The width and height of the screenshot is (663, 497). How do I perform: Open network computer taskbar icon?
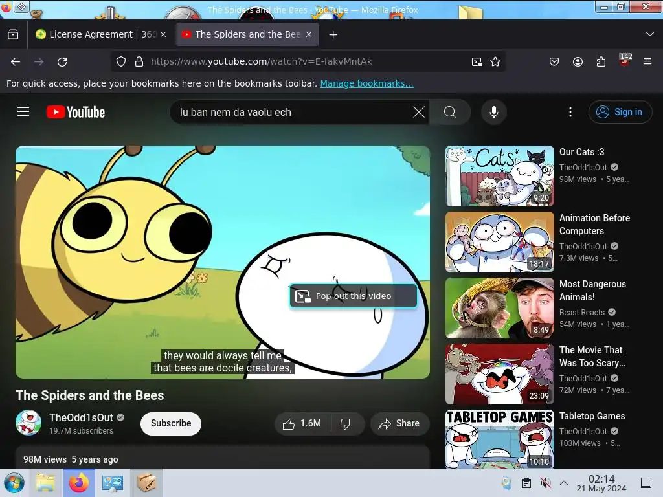[113, 483]
